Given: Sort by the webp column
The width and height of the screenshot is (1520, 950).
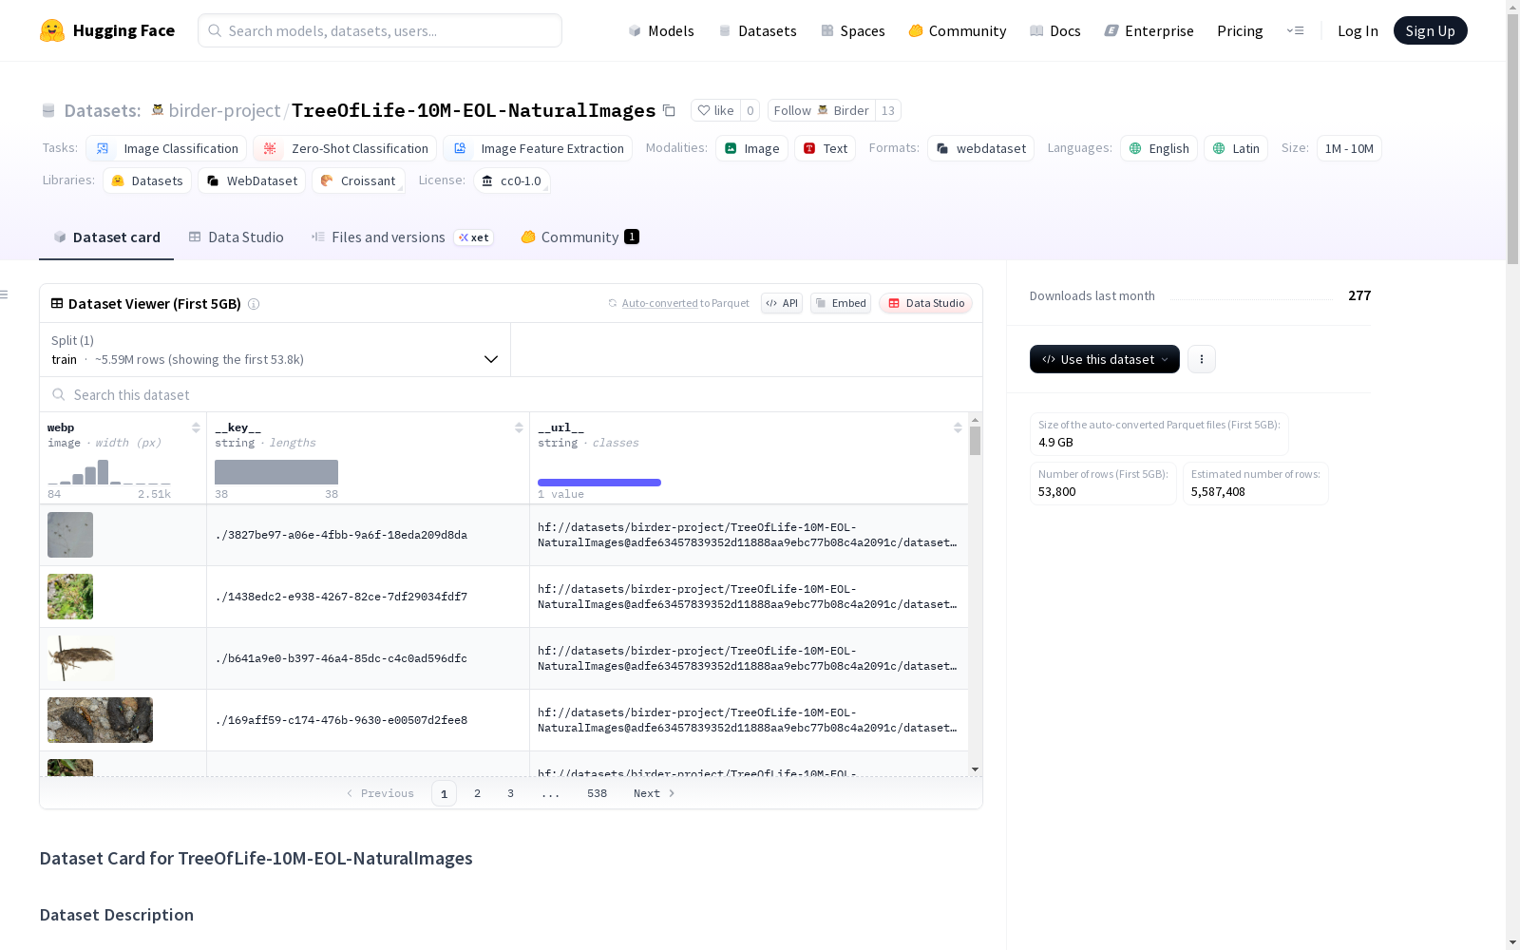Looking at the screenshot, I should point(196,427).
